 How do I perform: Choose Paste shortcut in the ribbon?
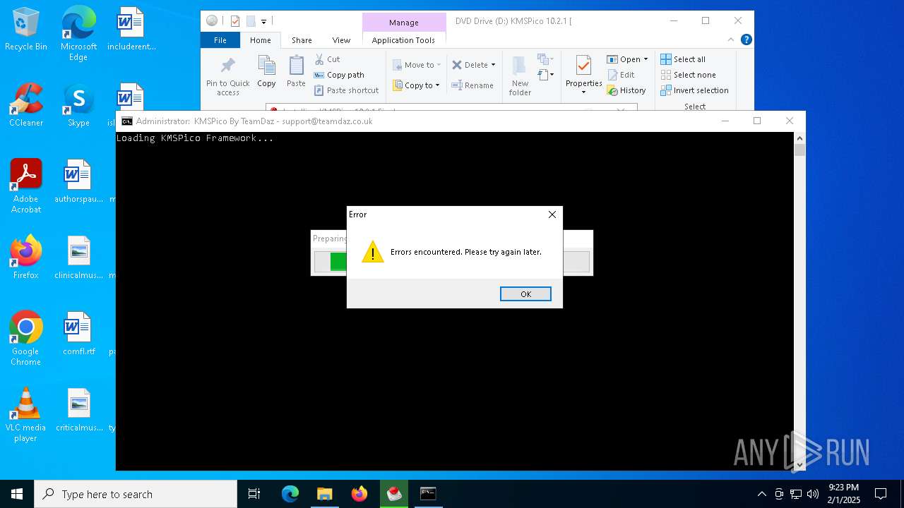click(347, 90)
